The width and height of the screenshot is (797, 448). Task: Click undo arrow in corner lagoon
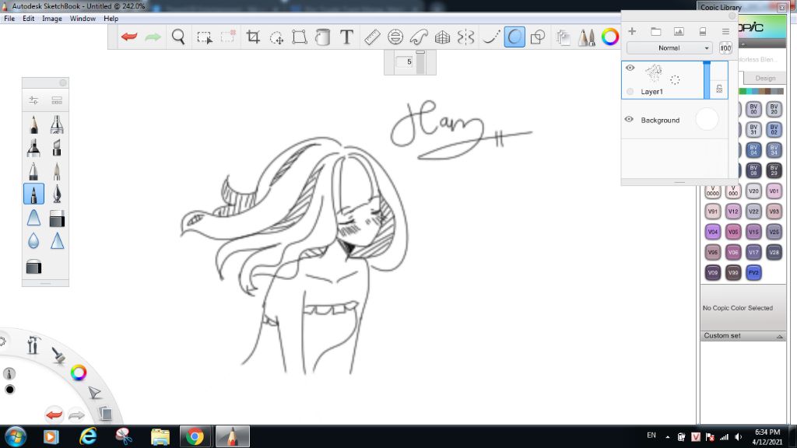click(54, 415)
